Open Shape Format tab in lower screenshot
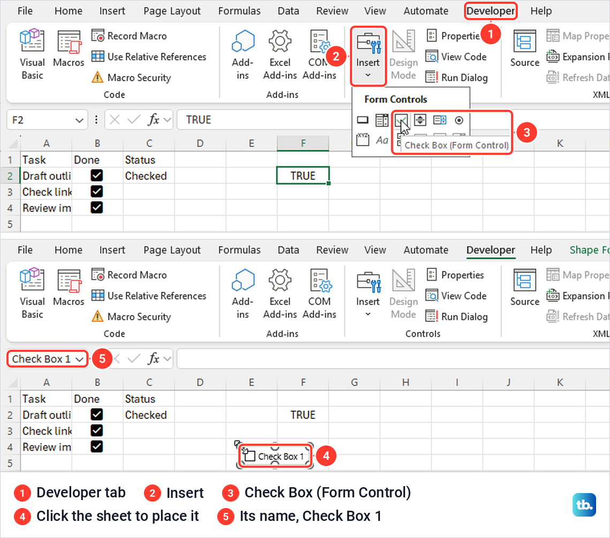The image size is (610, 538). click(589, 250)
